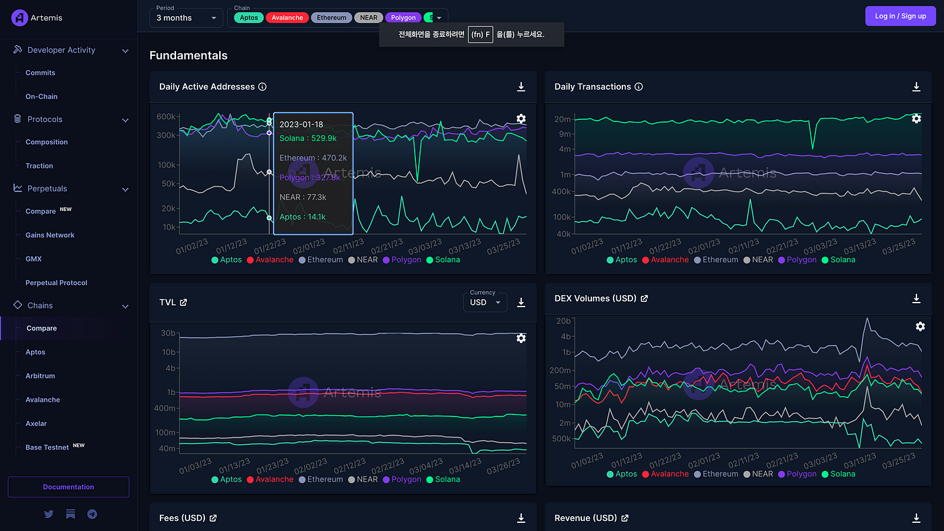Collapse the Developer Activity section
This screenshot has width=944, height=531.
(125, 51)
